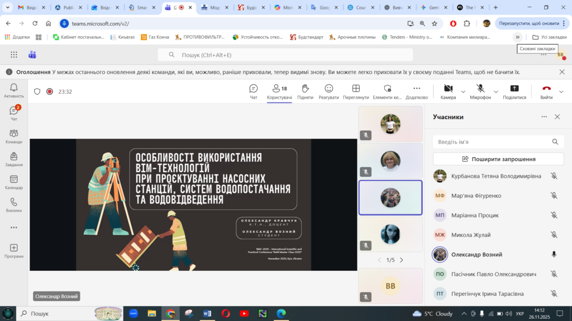
Task: Open Calls in the left sidebar
Action: pyautogui.click(x=14, y=205)
